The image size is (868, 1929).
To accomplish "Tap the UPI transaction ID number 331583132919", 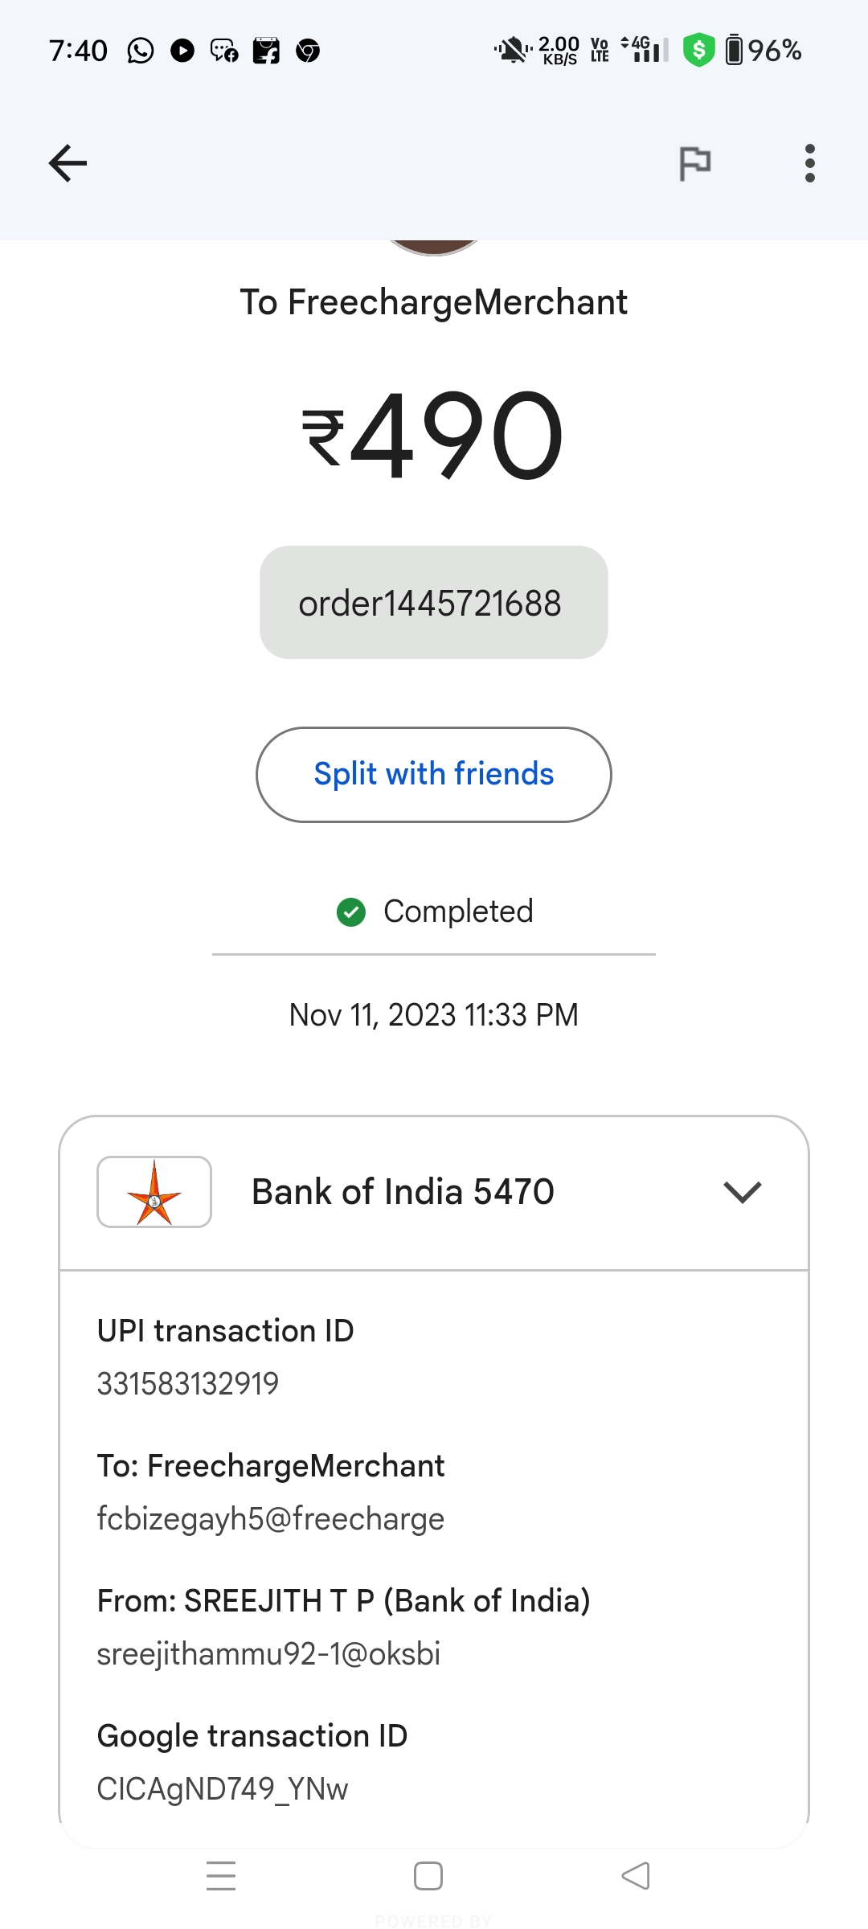I will click(x=188, y=1384).
